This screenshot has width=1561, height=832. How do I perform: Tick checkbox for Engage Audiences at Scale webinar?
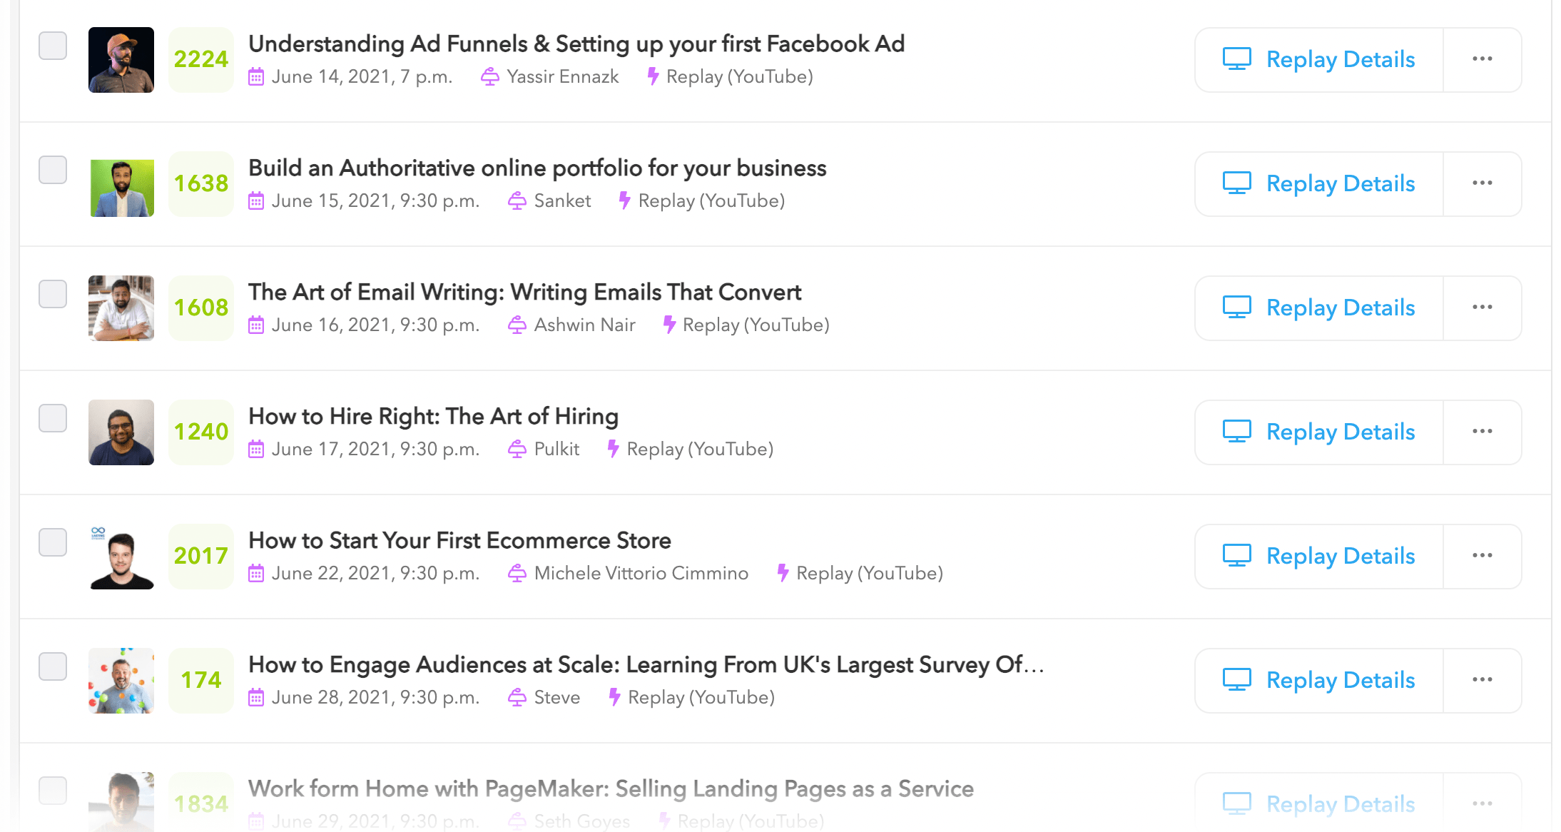[53, 666]
